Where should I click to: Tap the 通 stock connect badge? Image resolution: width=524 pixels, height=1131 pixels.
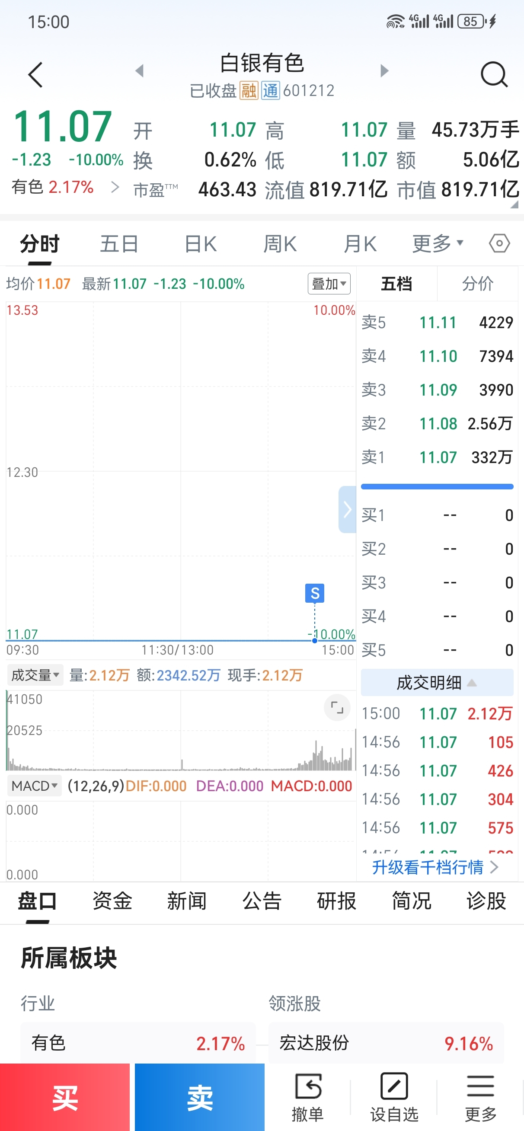point(271,90)
